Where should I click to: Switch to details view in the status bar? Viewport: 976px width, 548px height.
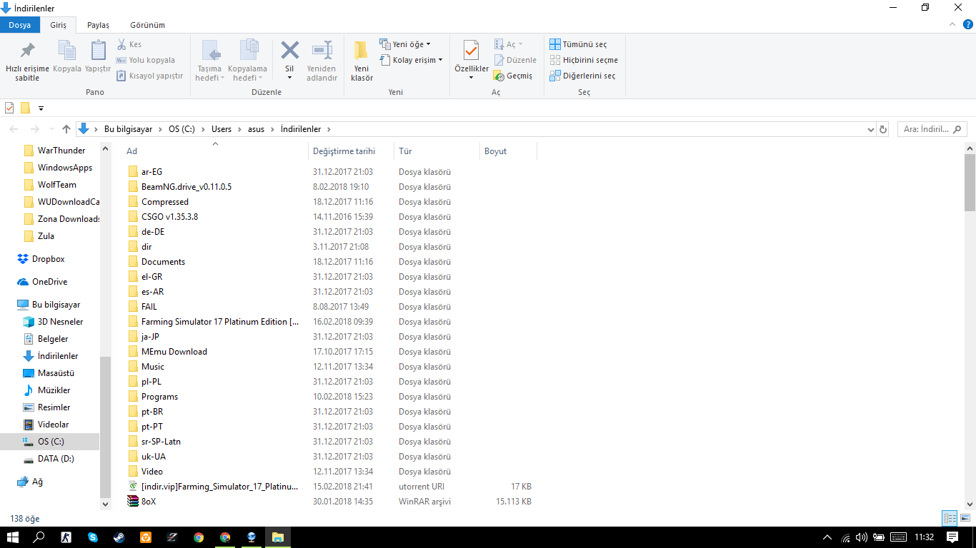[x=950, y=519]
